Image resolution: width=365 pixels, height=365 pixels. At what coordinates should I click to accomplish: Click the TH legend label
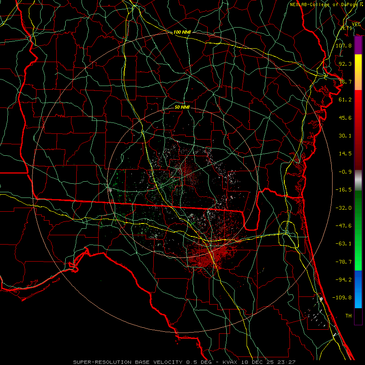348,316
